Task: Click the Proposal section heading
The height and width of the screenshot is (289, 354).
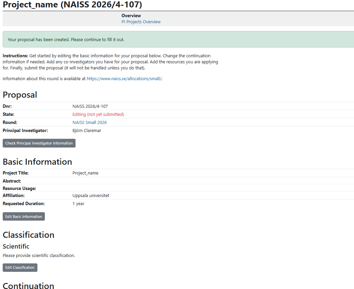Action: tap(20, 95)
